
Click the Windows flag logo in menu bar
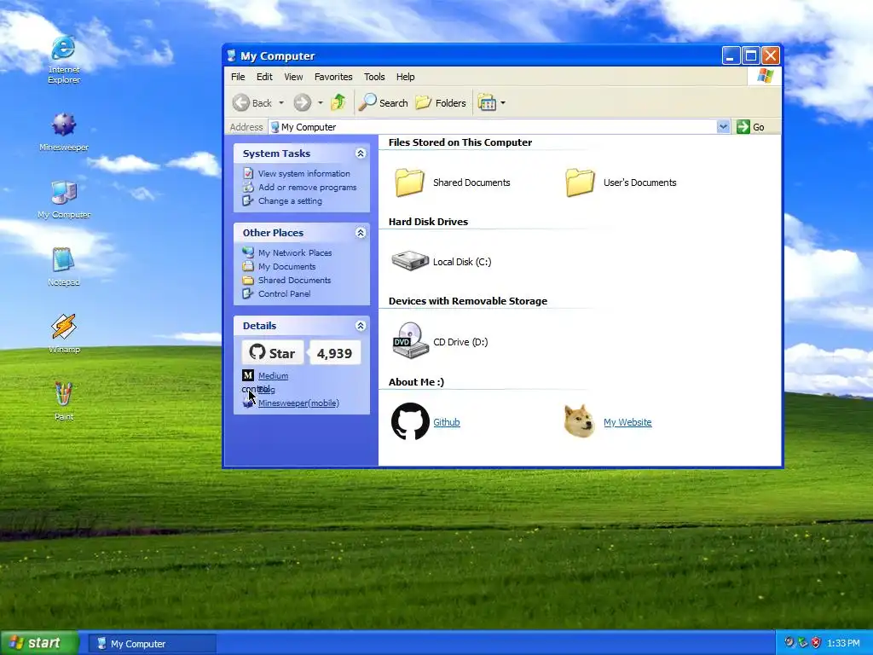coord(765,76)
